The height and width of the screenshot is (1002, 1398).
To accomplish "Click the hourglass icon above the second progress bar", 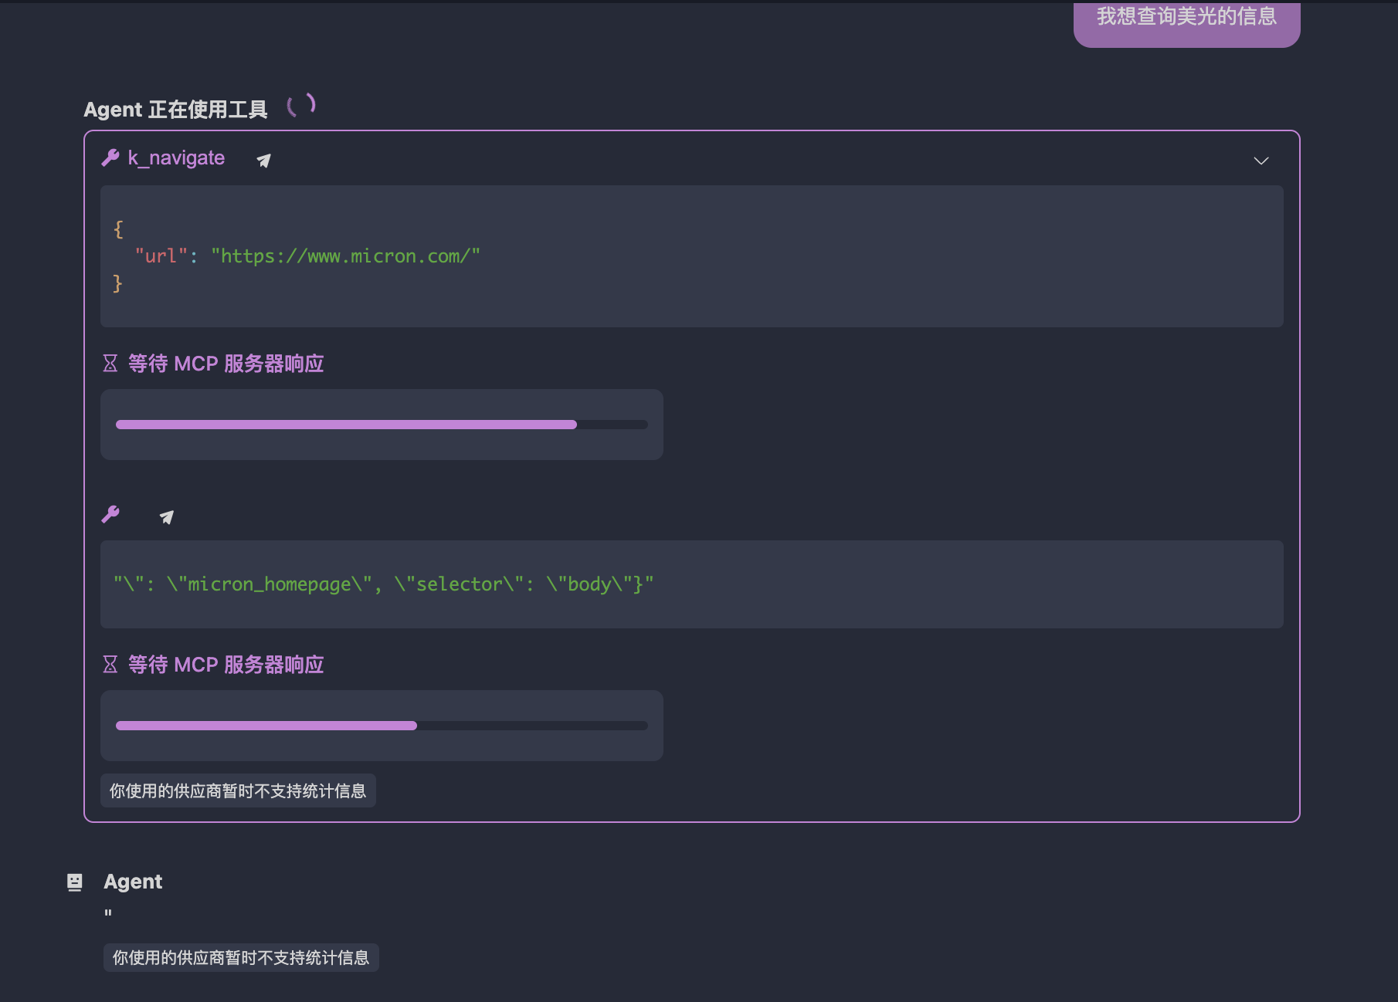I will point(110,665).
